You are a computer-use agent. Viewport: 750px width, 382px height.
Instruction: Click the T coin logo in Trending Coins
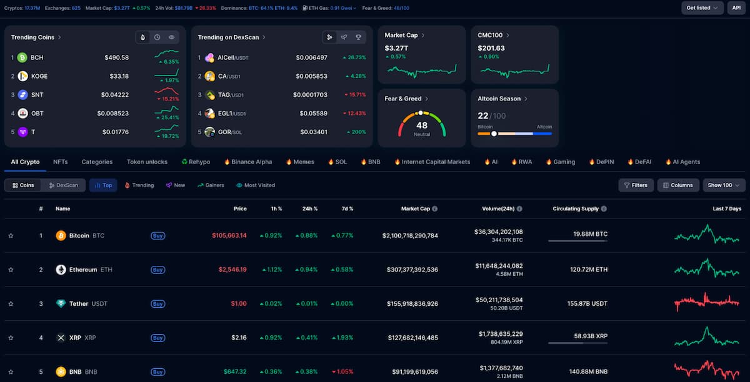[x=22, y=132]
